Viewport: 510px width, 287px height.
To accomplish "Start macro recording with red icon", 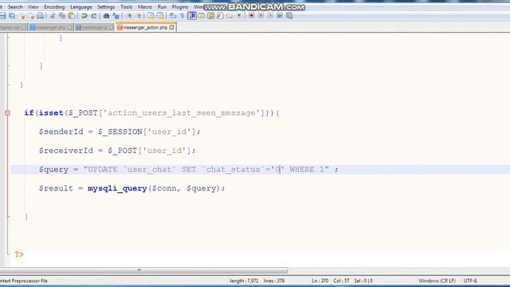I will 252,16.
